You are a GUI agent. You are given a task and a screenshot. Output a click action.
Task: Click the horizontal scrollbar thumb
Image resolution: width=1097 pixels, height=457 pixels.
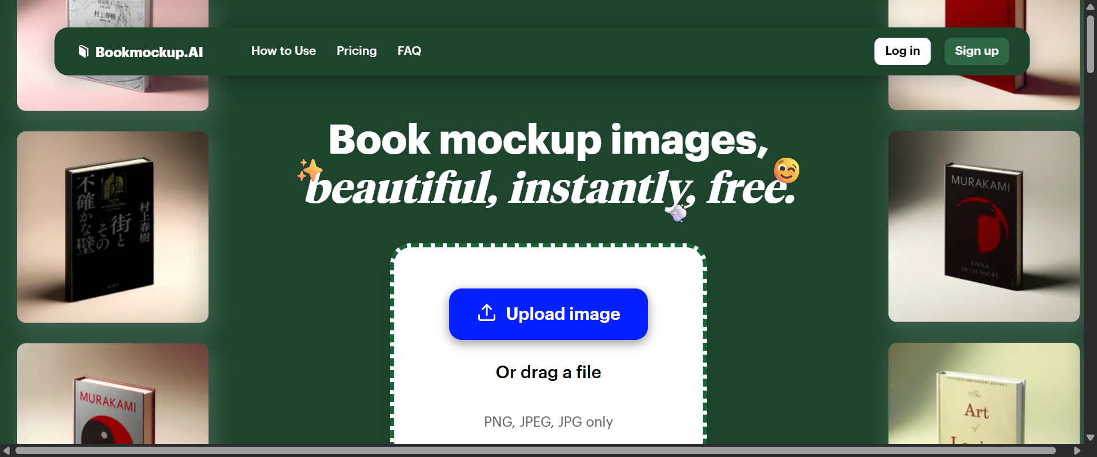click(x=535, y=451)
